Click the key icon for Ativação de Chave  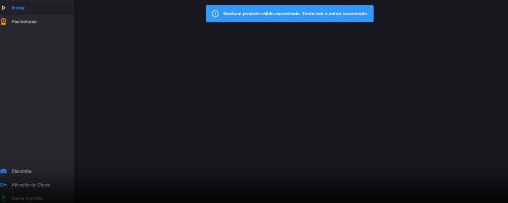[x=4, y=185]
